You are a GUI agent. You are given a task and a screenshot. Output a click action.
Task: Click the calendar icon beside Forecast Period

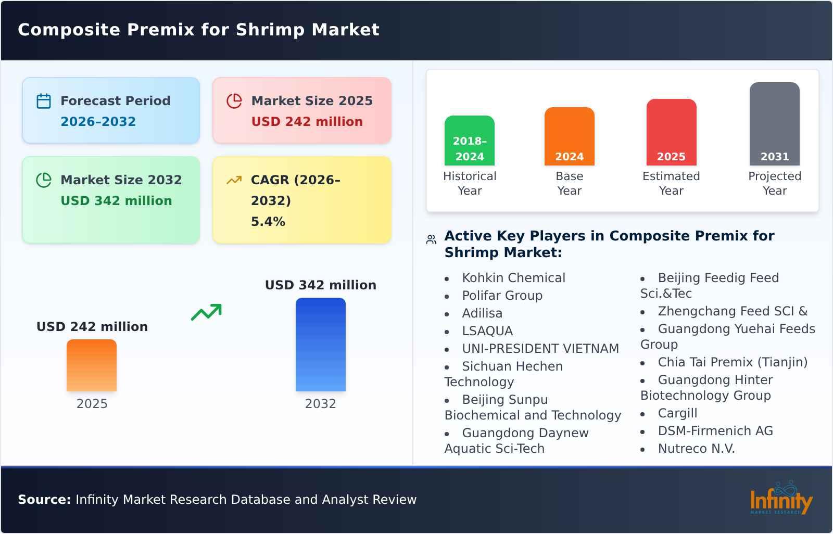point(43,100)
